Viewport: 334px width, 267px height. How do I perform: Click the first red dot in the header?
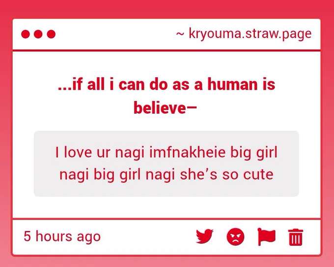pyautogui.click(x=26, y=34)
